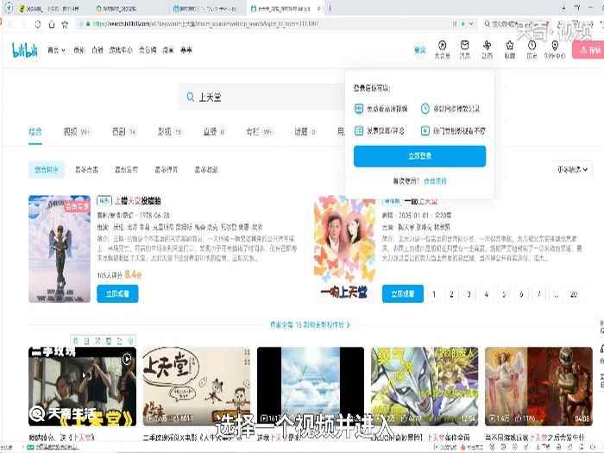Open 番剧 in the top navigation
The image size is (604, 453).
[x=79, y=50]
